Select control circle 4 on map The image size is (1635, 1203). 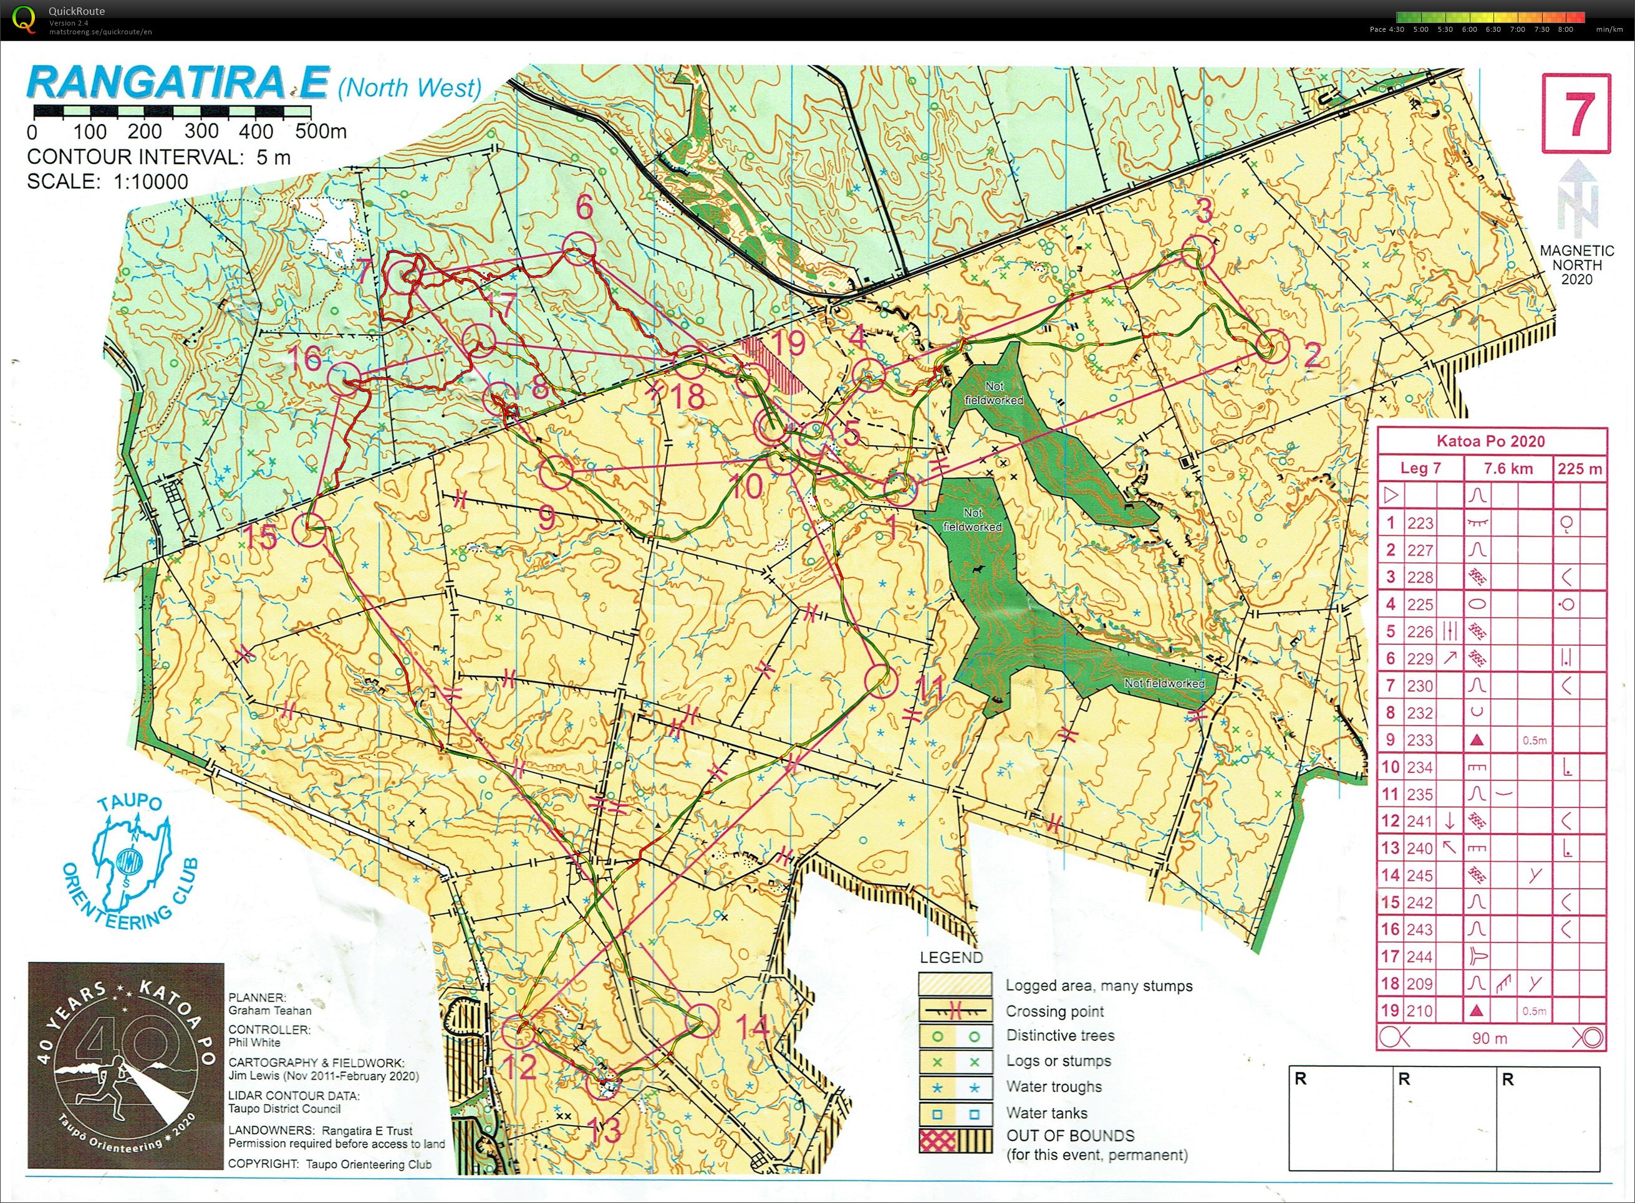(869, 376)
